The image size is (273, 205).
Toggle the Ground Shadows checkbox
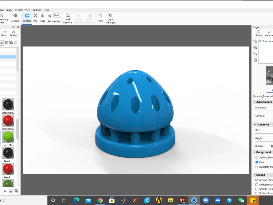(257, 180)
